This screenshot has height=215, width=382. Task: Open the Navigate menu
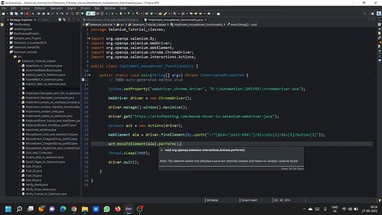point(57,8)
